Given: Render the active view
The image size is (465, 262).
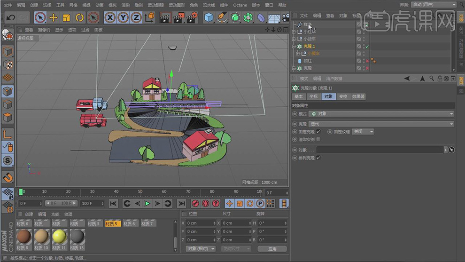Looking at the screenshot, I should point(165,17).
